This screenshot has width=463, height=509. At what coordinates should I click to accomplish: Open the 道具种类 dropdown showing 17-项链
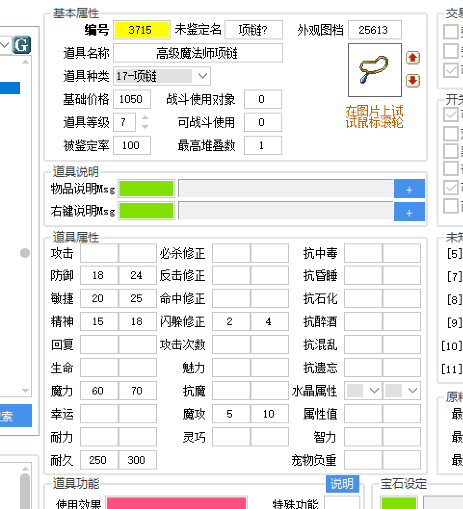(x=202, y=76)
